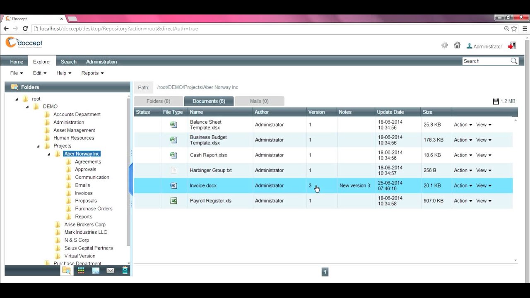Open the recycle bin icon in bottom bar
This screenshot has width=530, height=298.
[x=125, y=270]
